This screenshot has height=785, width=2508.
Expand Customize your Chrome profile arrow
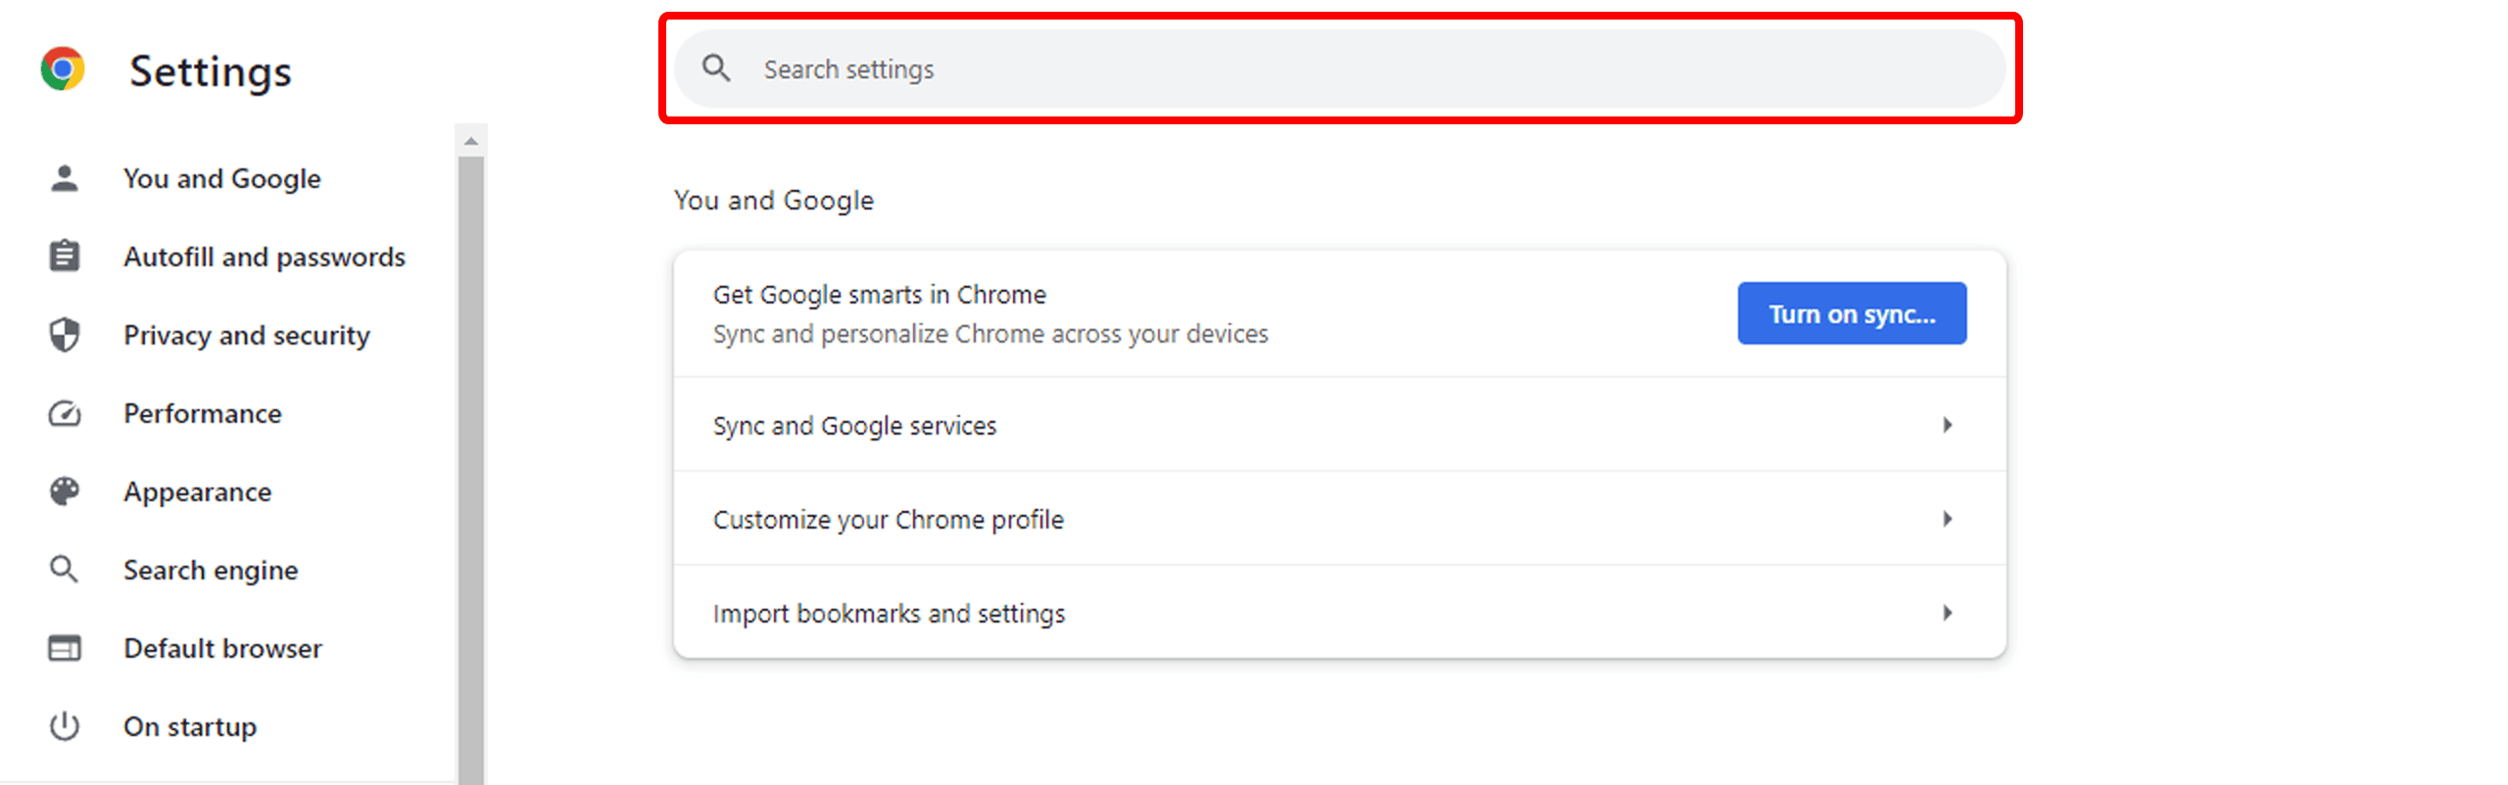[1947, 519]
